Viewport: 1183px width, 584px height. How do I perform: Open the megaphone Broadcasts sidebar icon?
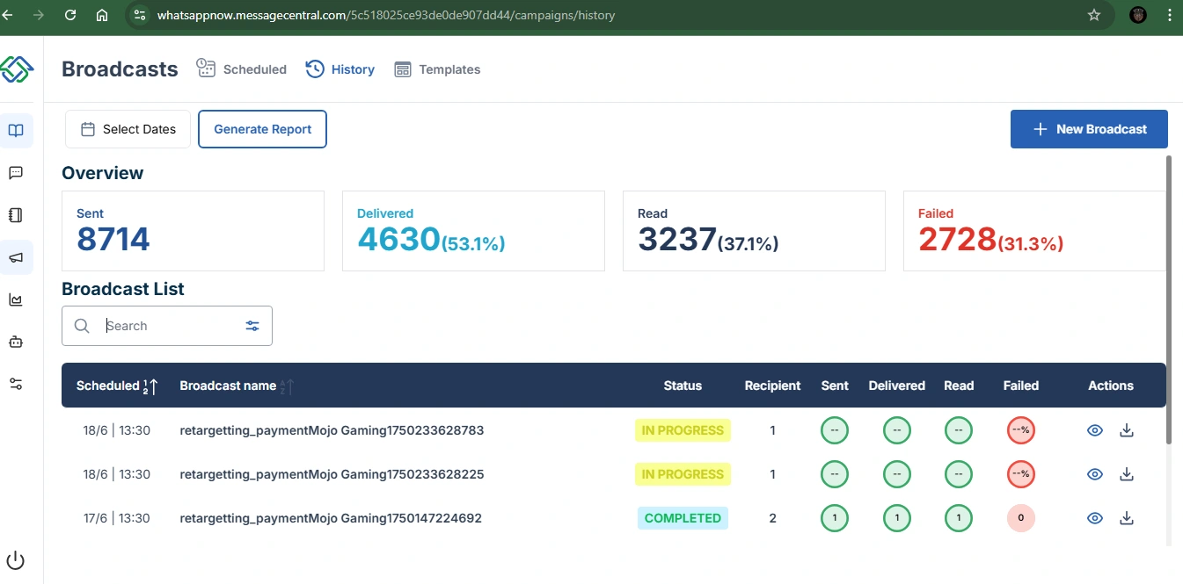[16, 257]
